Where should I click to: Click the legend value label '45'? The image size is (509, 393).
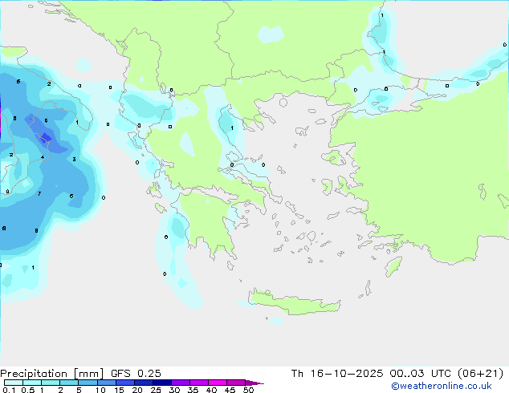coord(230,390)
